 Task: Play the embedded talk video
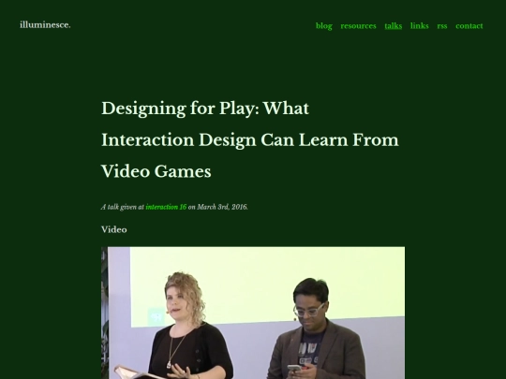[x=253, y=313]
